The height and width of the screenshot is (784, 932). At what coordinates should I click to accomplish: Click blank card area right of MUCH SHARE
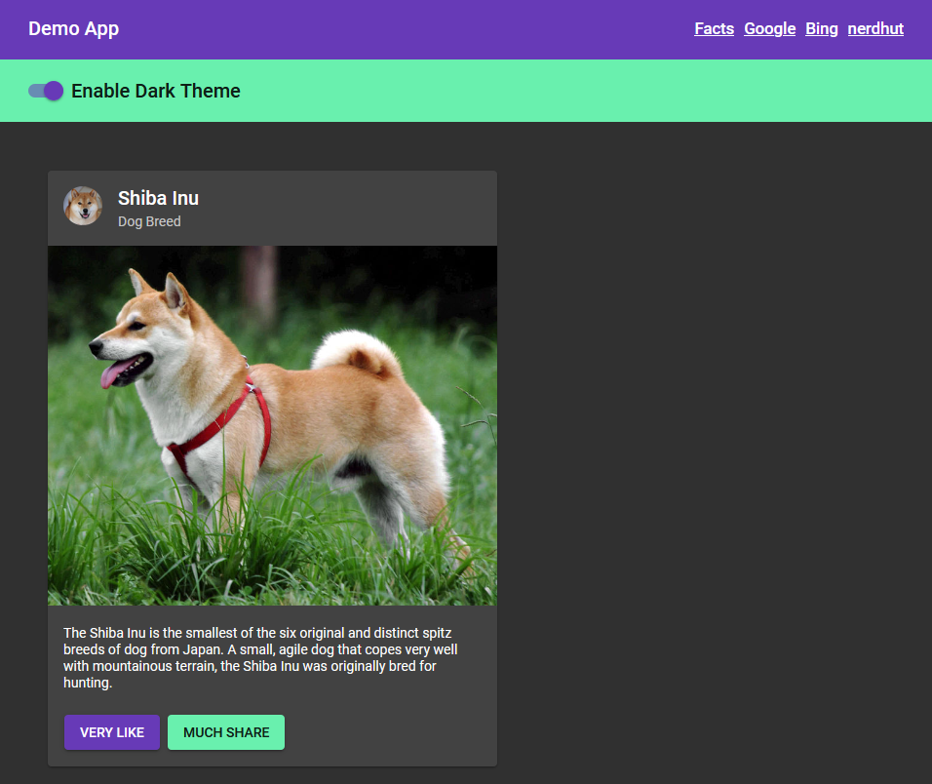click(390, 732)
